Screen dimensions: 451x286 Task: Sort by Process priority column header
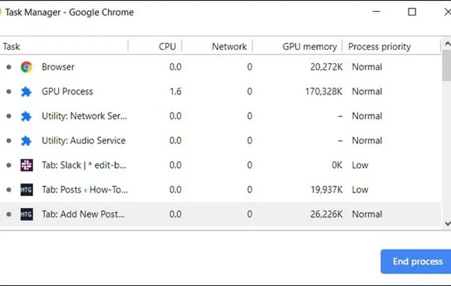tap(379, 47)
